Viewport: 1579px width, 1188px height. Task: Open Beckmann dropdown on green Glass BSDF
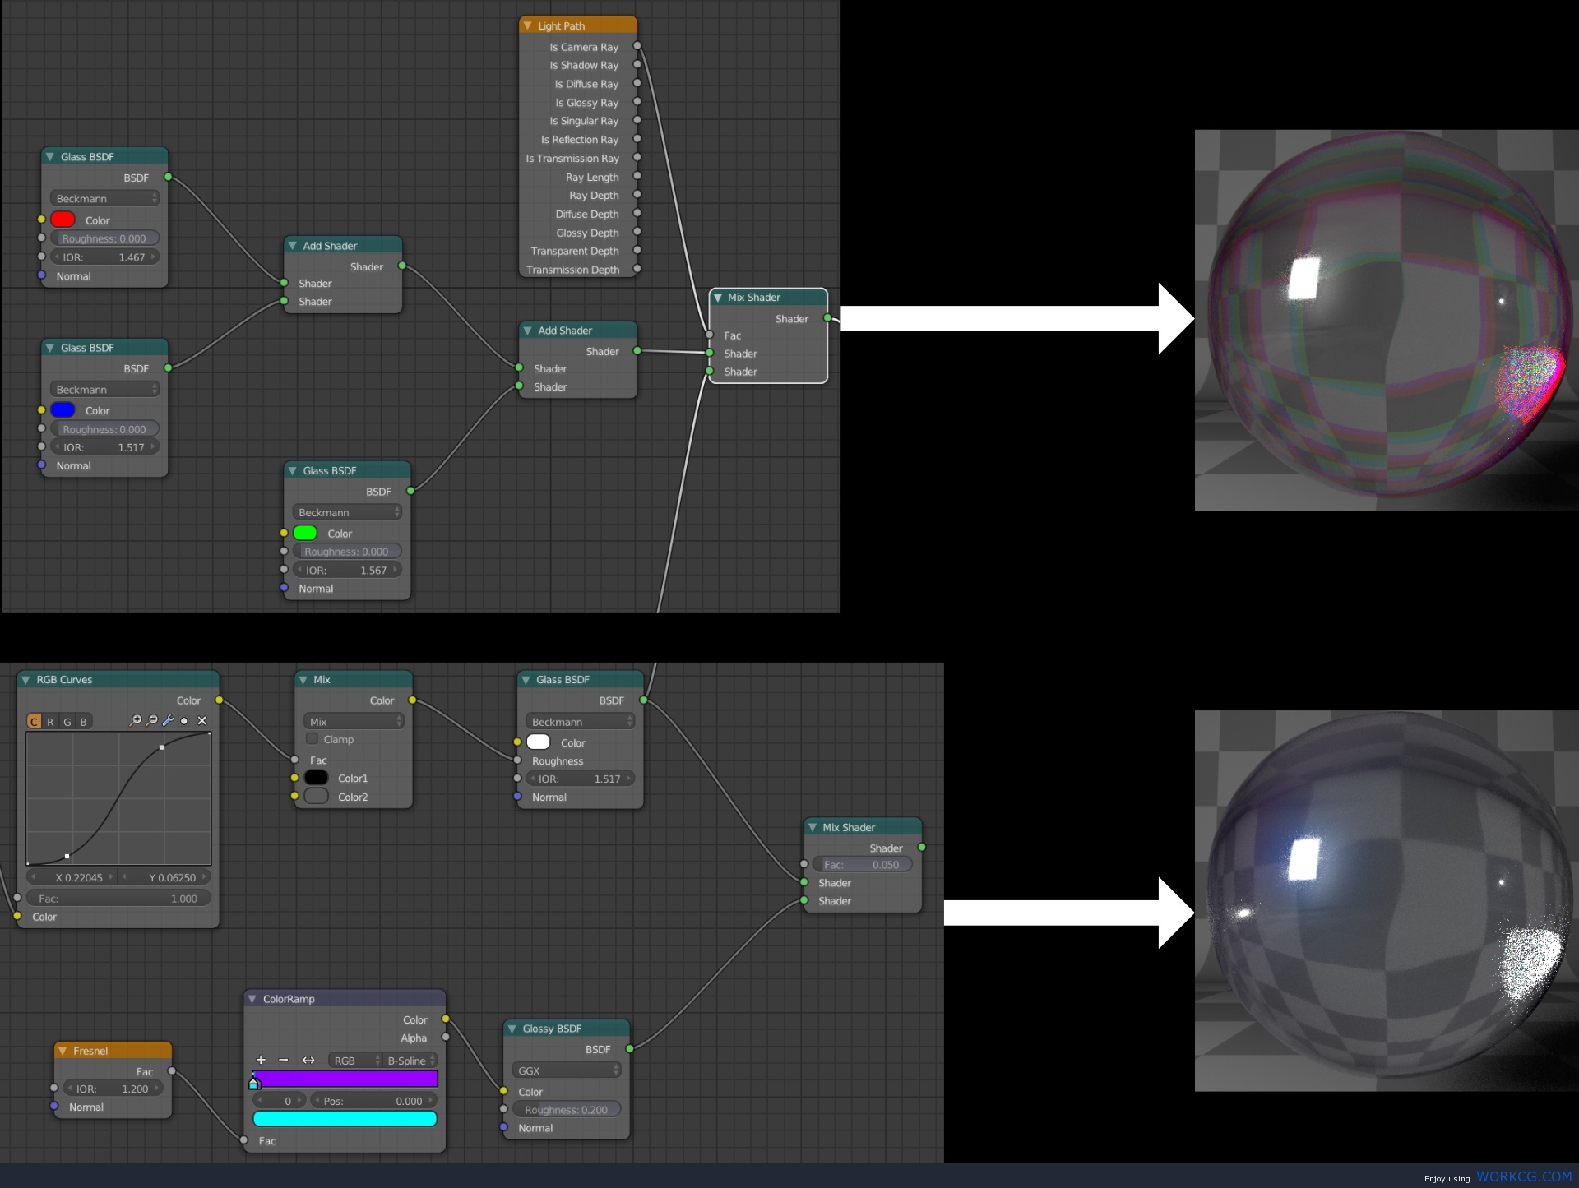pos(347,512)
